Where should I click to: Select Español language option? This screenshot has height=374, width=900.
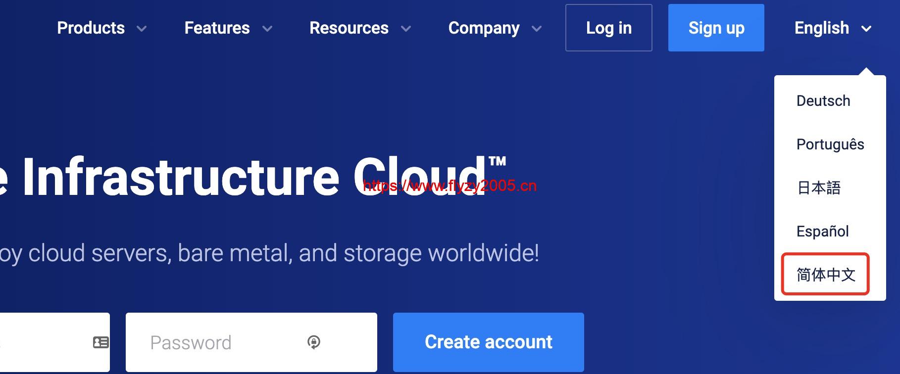point(822,232)
